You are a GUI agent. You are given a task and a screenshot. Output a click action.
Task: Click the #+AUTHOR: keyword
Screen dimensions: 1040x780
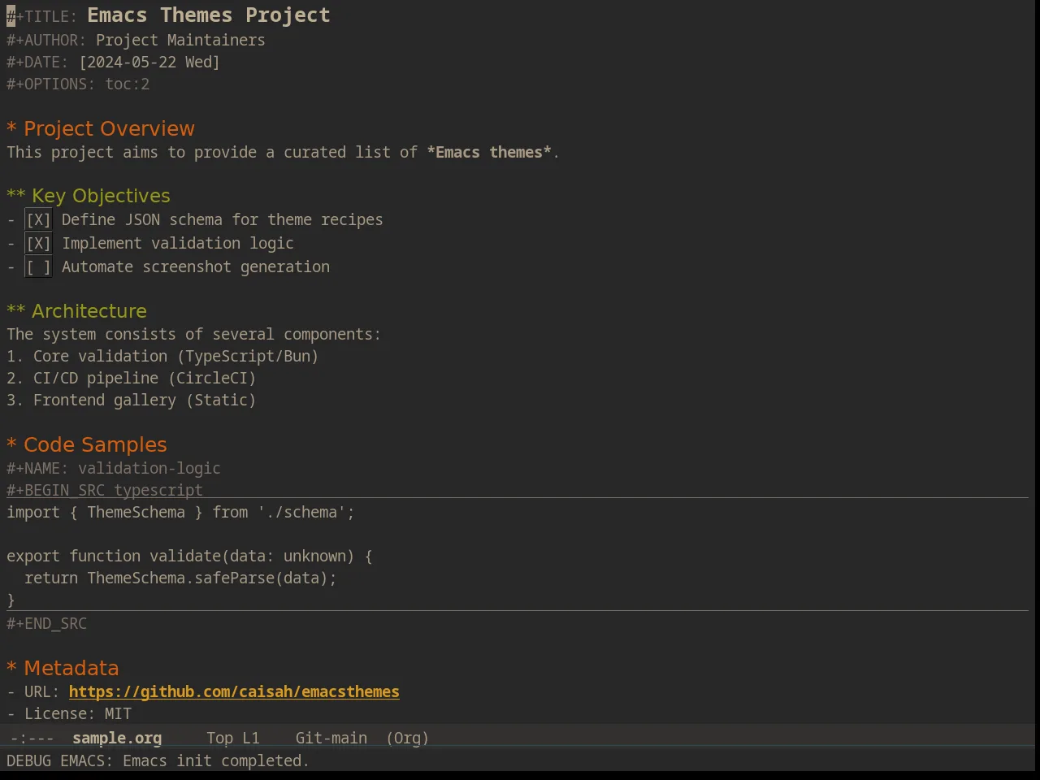tap(46, 40)
